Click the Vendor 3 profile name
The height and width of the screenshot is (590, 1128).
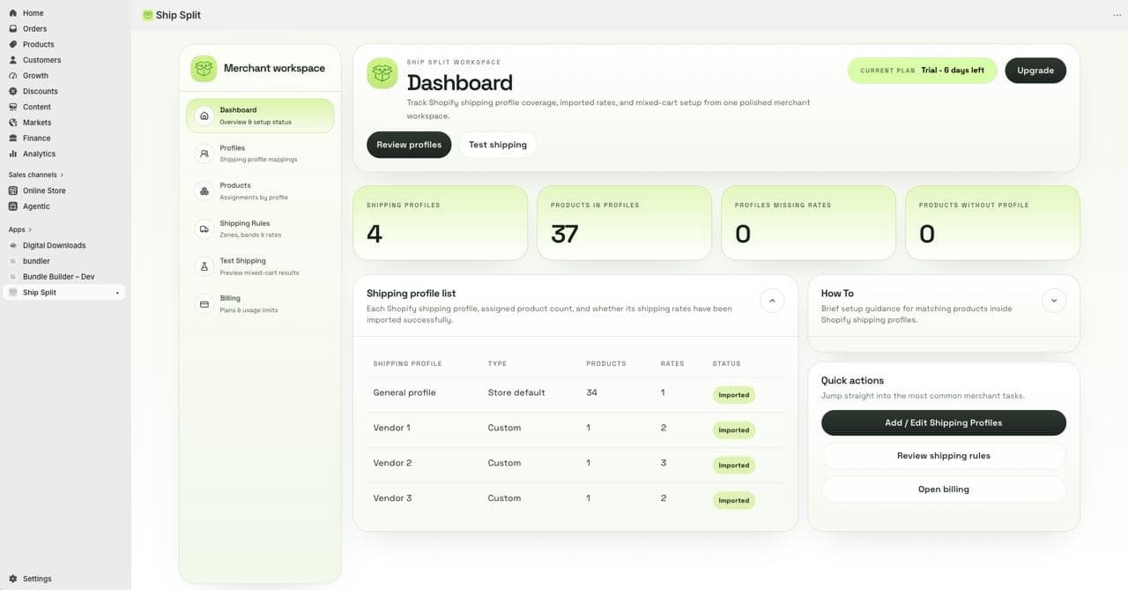392,498
